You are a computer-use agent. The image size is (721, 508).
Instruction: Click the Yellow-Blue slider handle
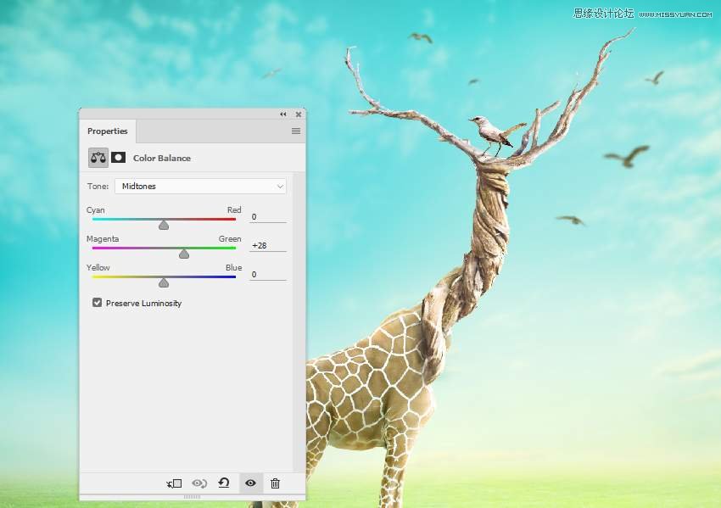[164, 282]
